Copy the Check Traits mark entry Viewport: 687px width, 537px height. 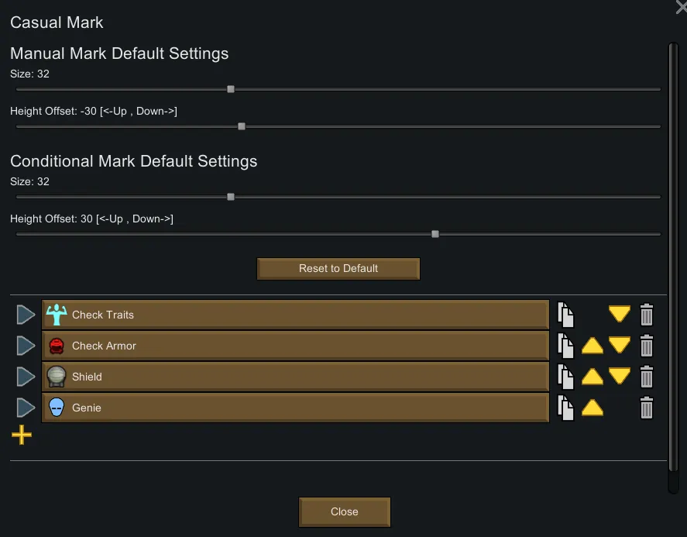[565, 315]
